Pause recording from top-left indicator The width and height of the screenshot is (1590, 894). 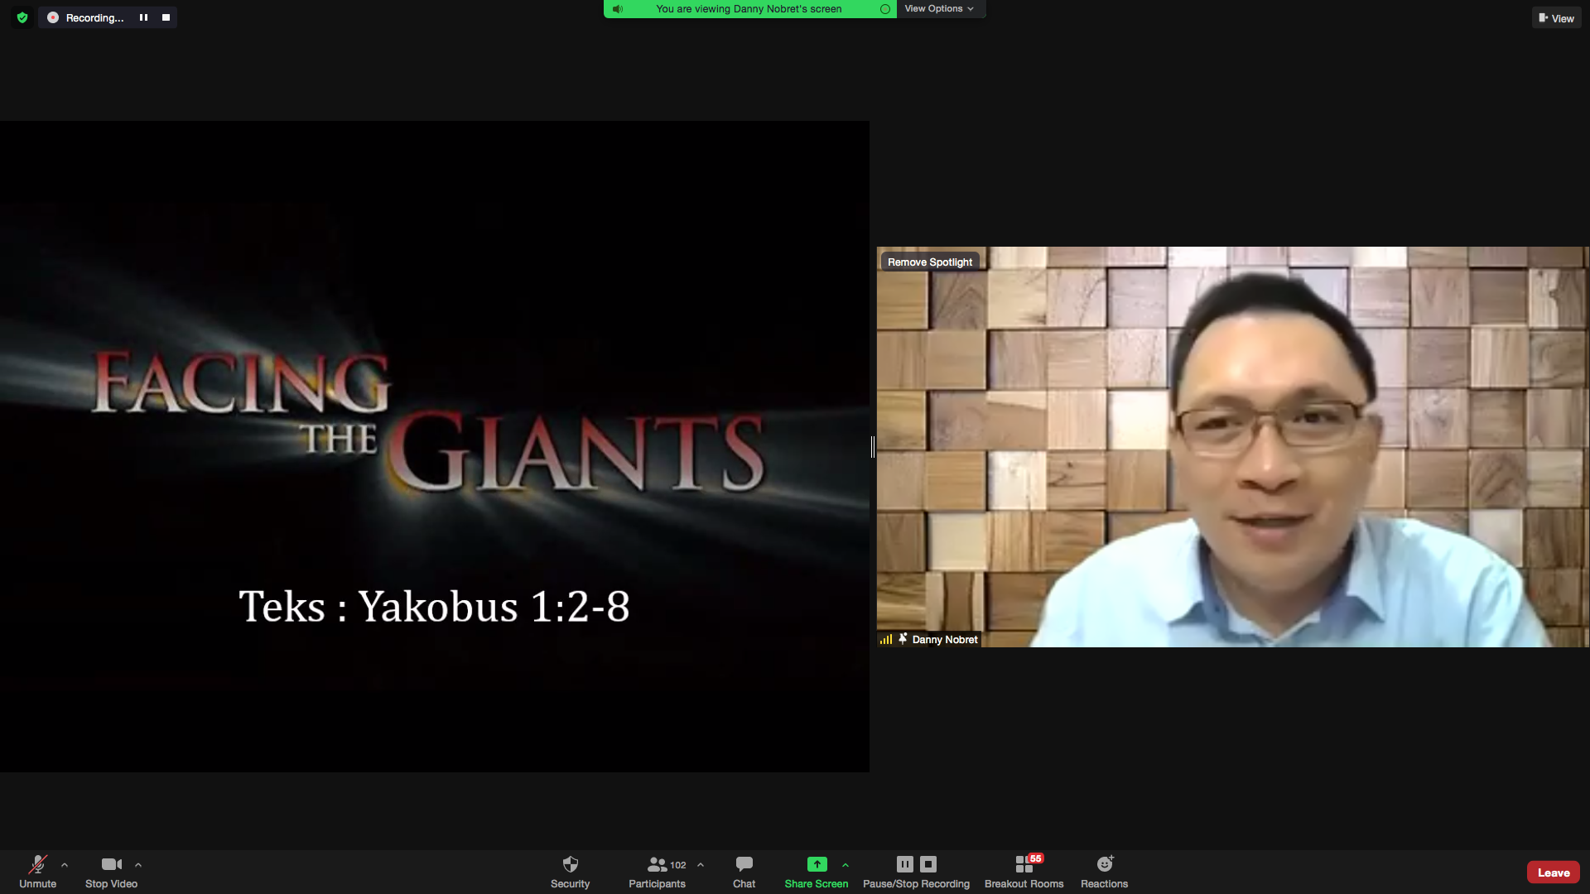pos(143,17)
